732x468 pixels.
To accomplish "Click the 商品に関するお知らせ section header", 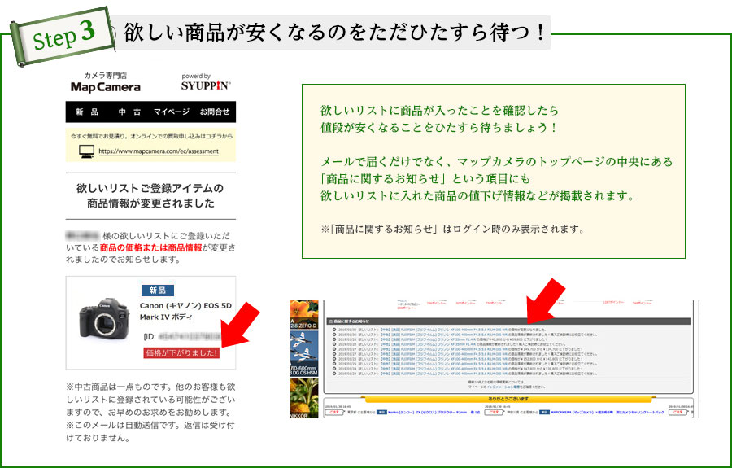I will [x=507, y=321].
